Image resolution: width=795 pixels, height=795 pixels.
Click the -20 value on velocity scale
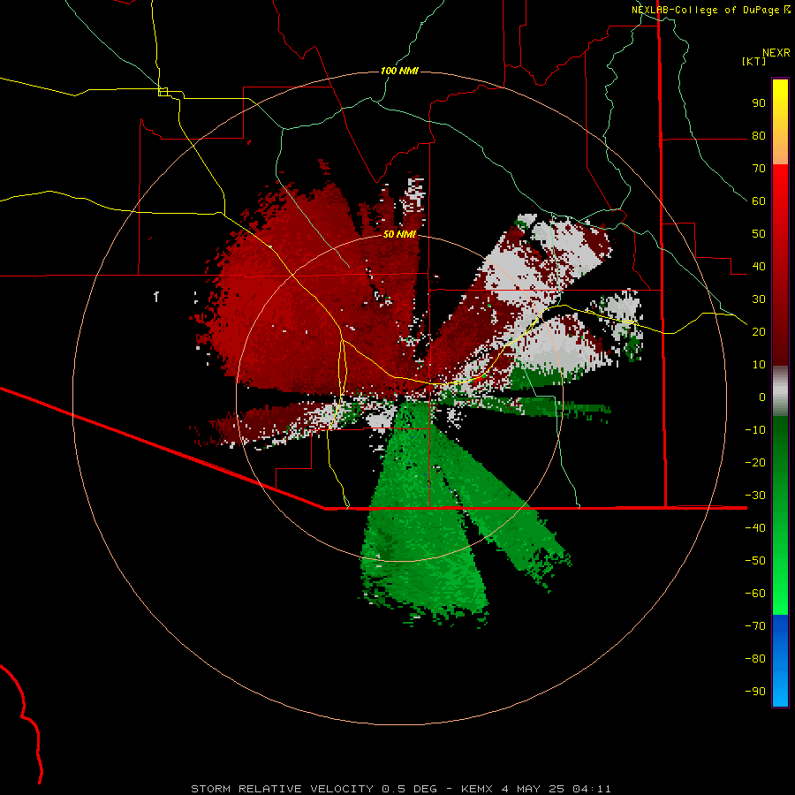click(755, 462)
